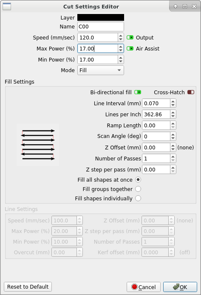Screen dimensions: 201x295
Task: Decrease Lines per Inch with down arrow
Action: click(173, 116)
